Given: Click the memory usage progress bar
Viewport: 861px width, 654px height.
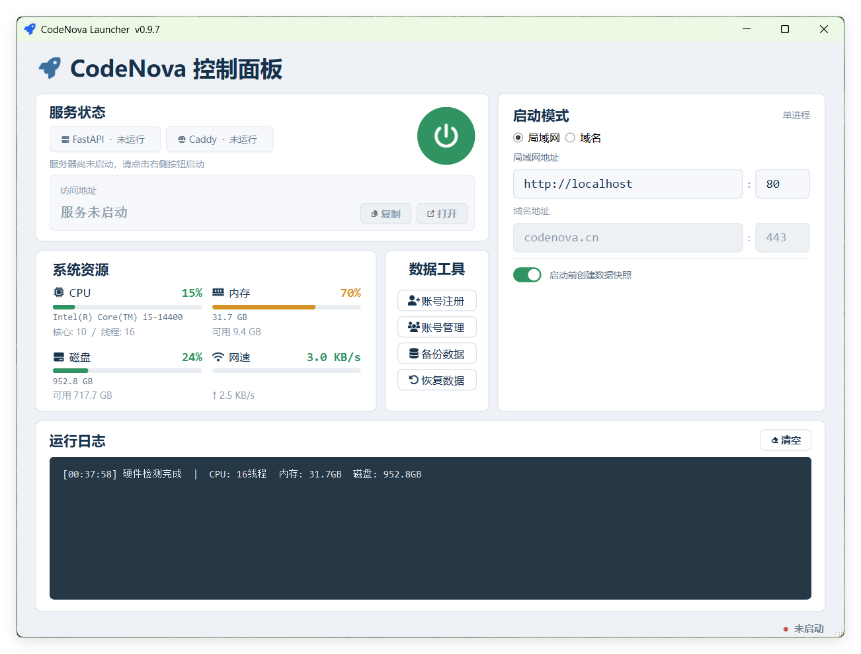Looking at the screenshot, I should click(286, 307).
